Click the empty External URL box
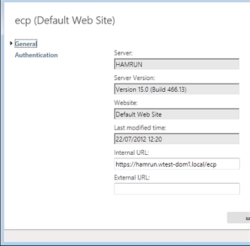250x246 pixels. click(x=177, y=189)
